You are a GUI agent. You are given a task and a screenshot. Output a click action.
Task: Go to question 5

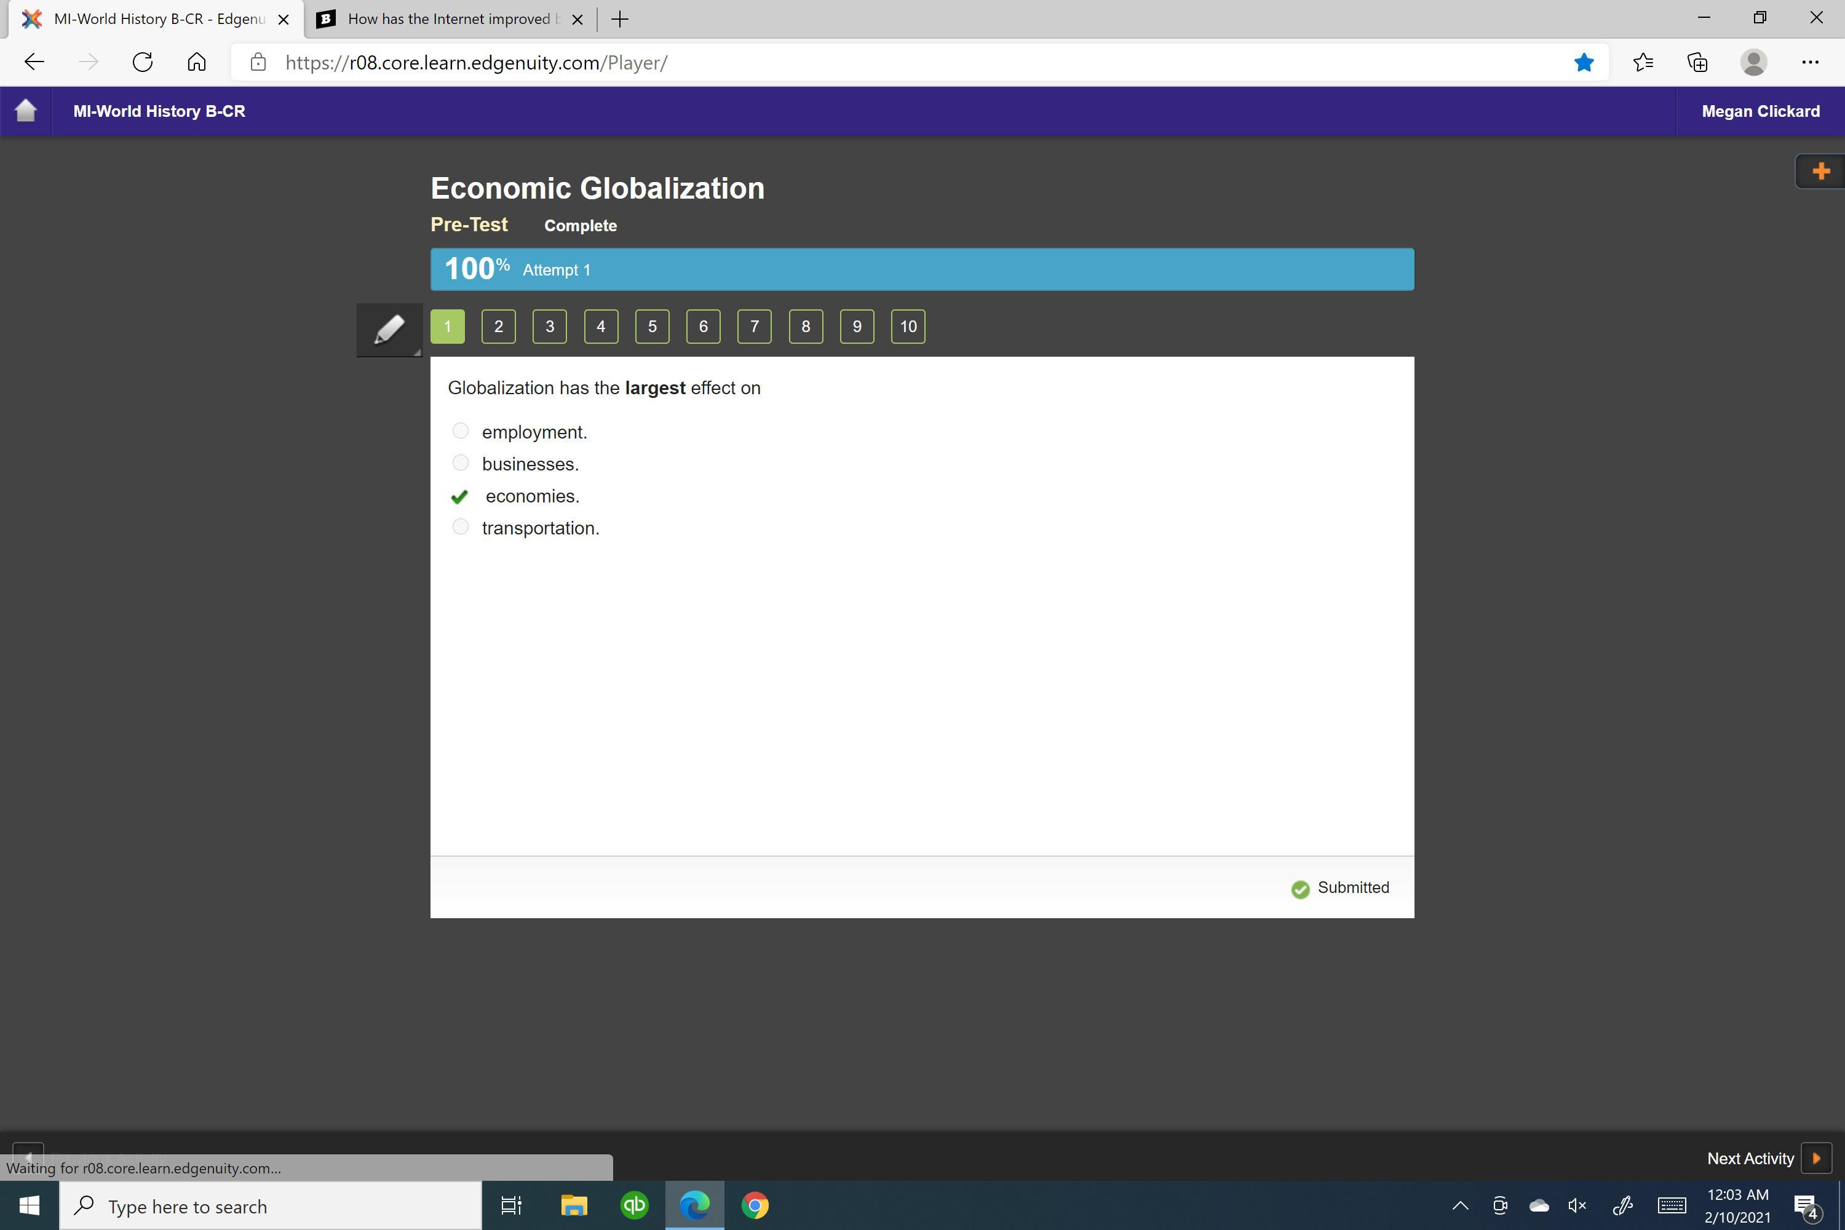coord(652,327)
